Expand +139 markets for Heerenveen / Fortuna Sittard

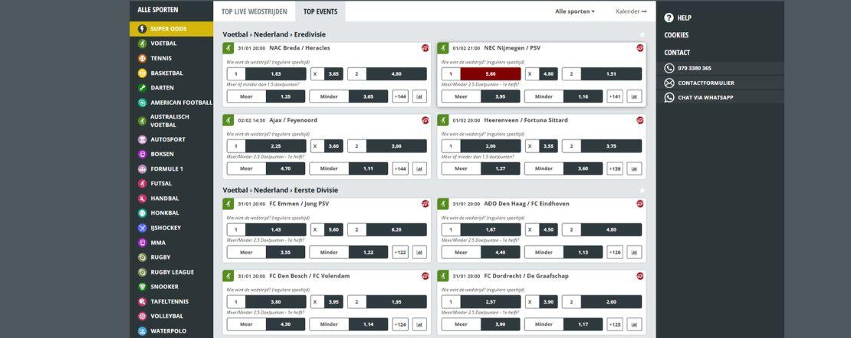click(615, 169)
